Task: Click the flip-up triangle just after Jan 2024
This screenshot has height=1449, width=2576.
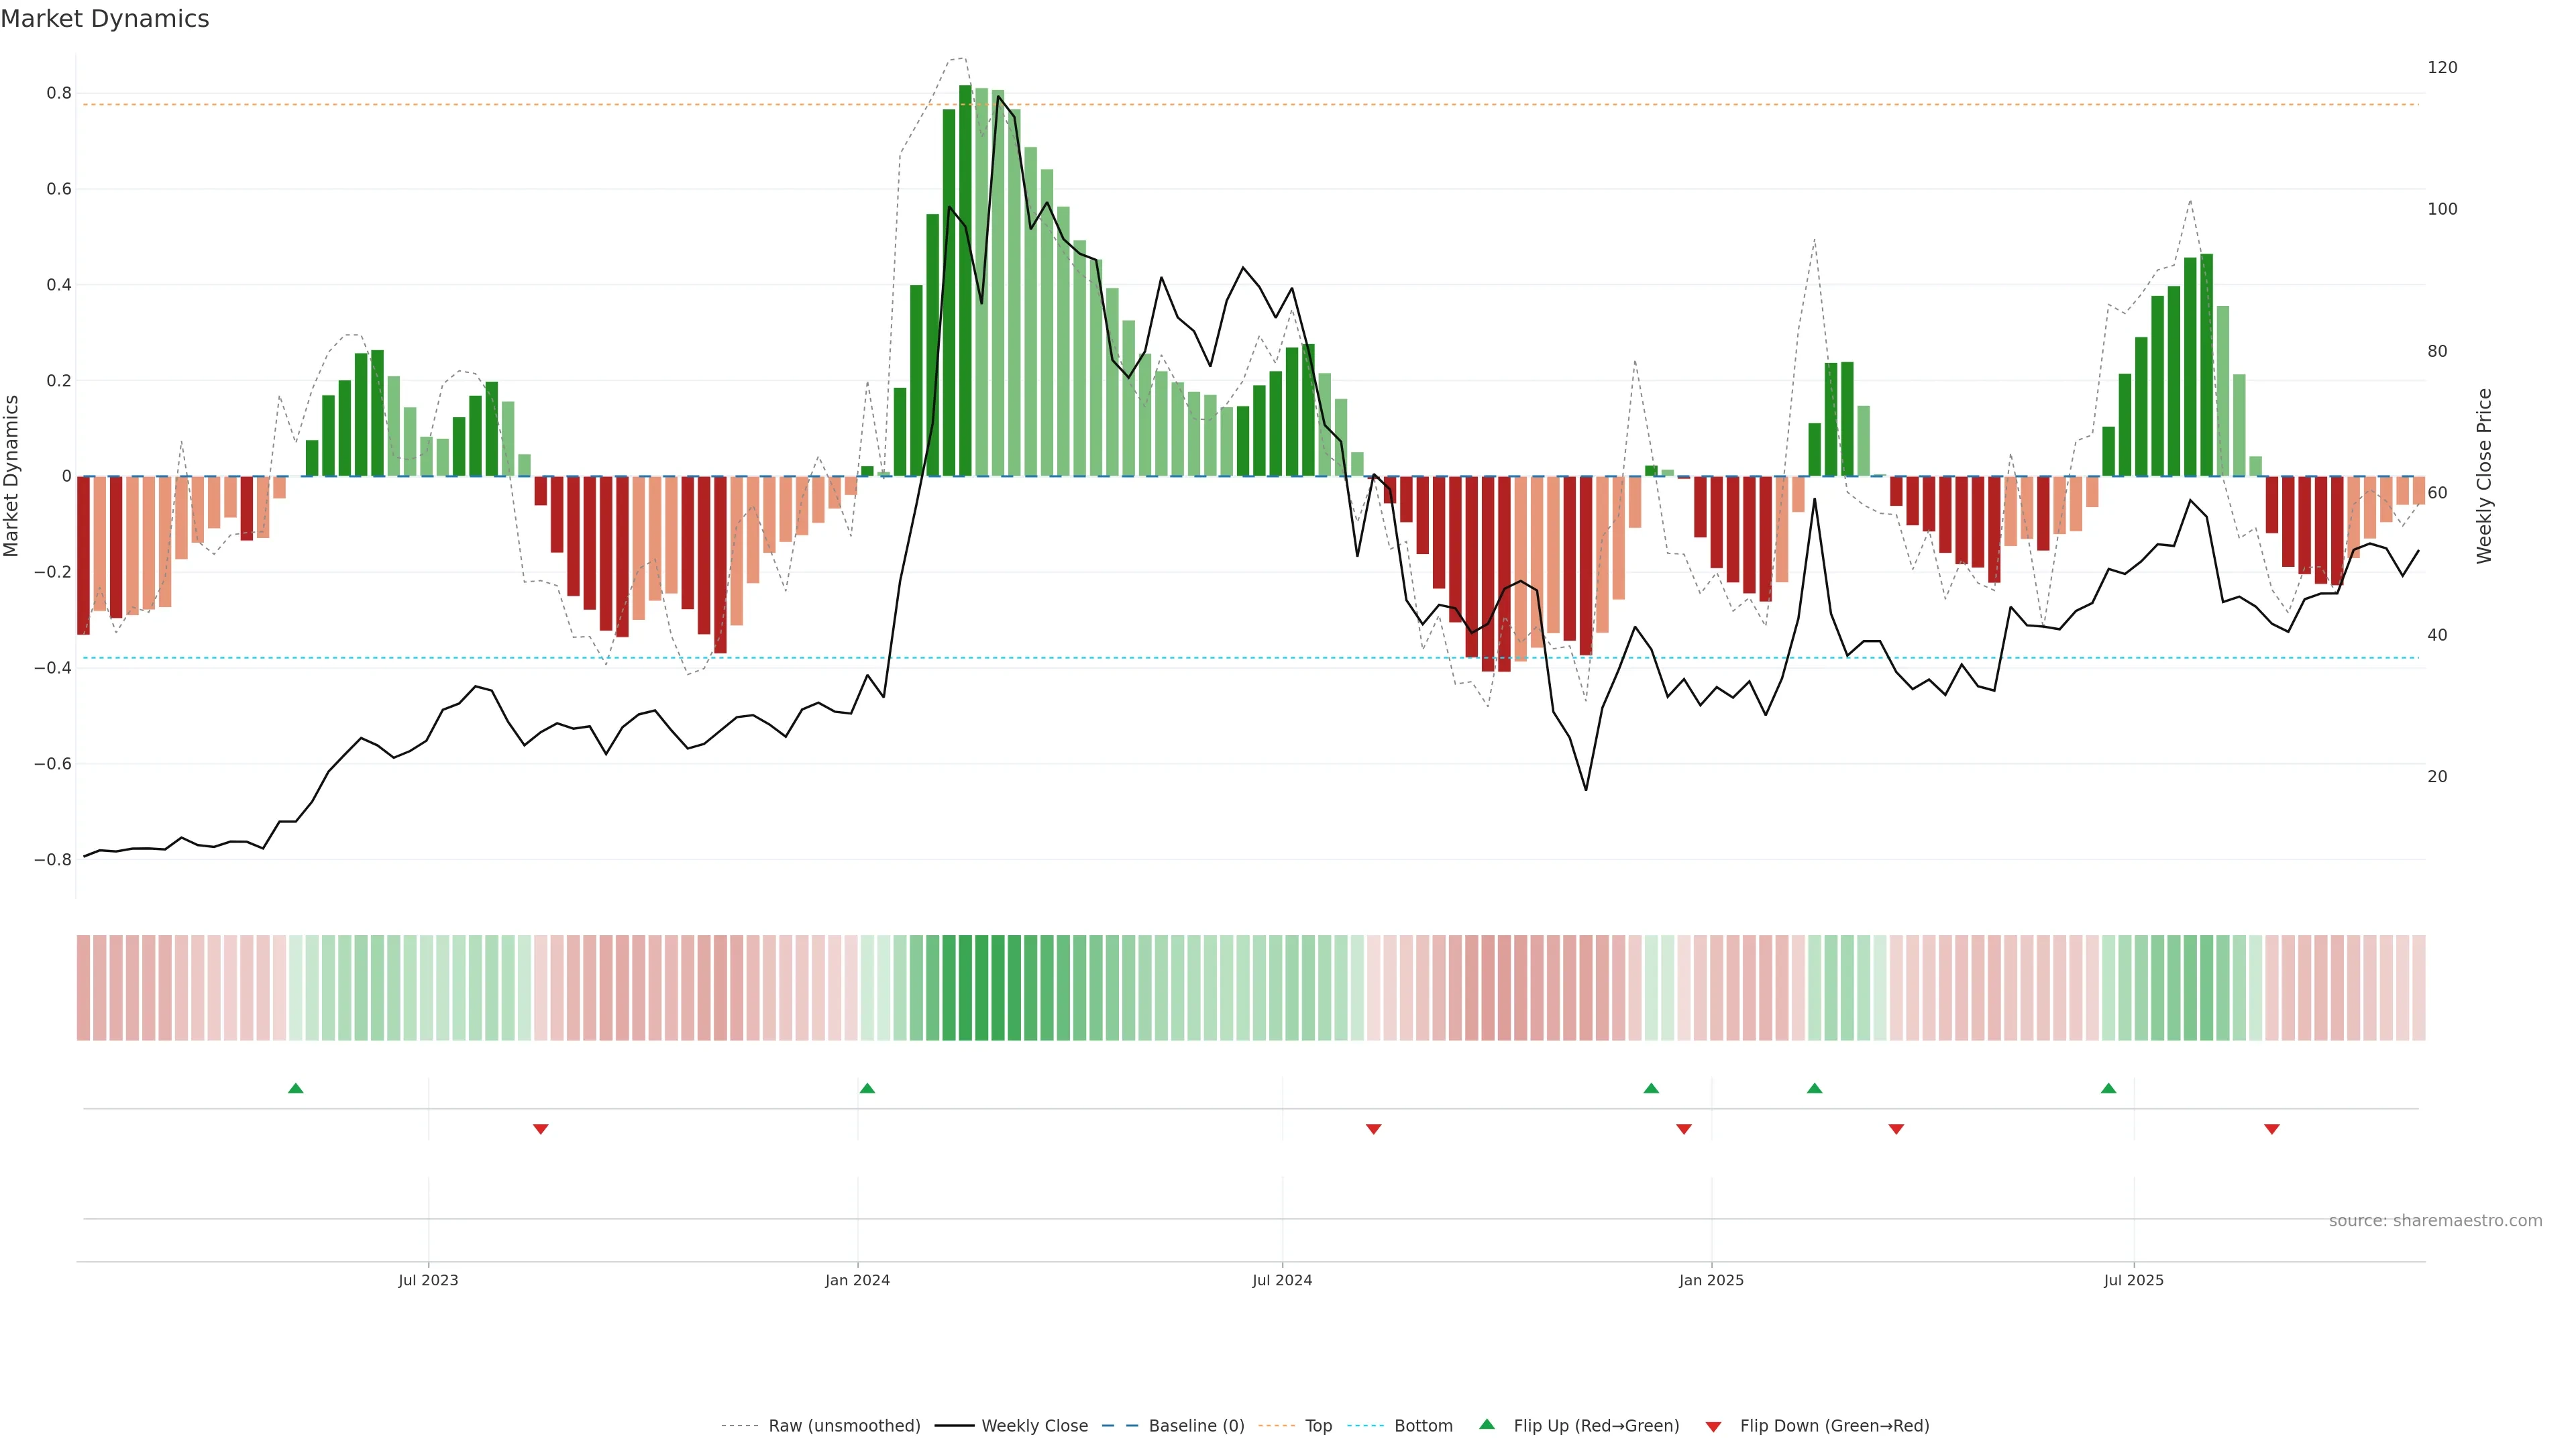Action: (867, 1088)
